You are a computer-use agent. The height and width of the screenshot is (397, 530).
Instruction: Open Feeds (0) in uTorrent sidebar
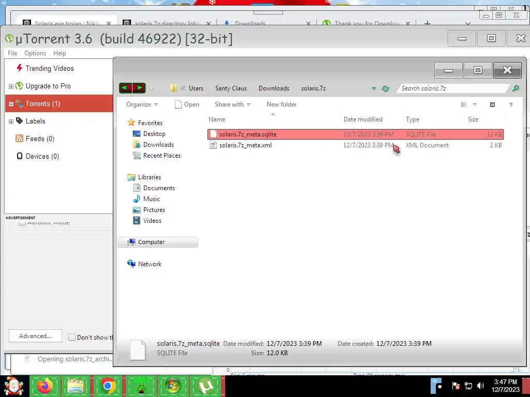pyautogui.click(x=35, y=139)
